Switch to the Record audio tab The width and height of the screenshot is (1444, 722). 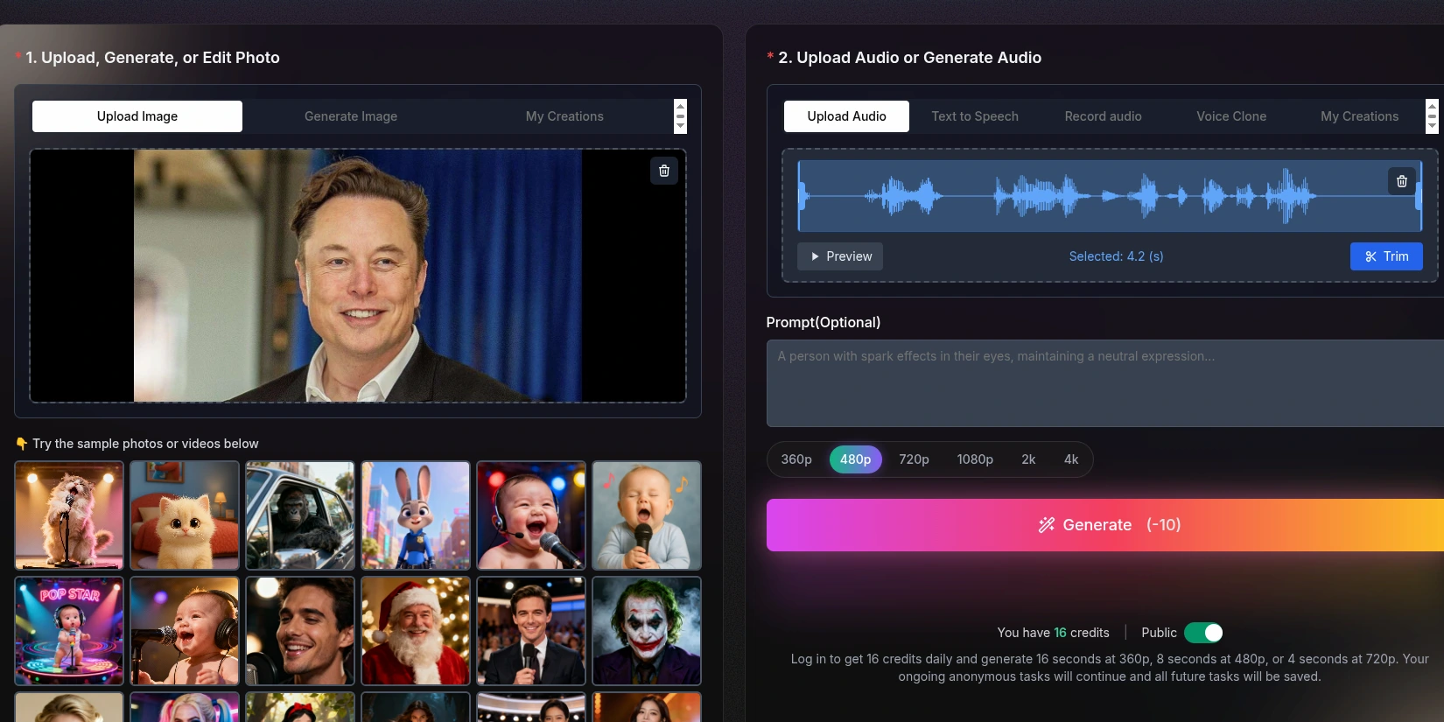click(1103, 116)
